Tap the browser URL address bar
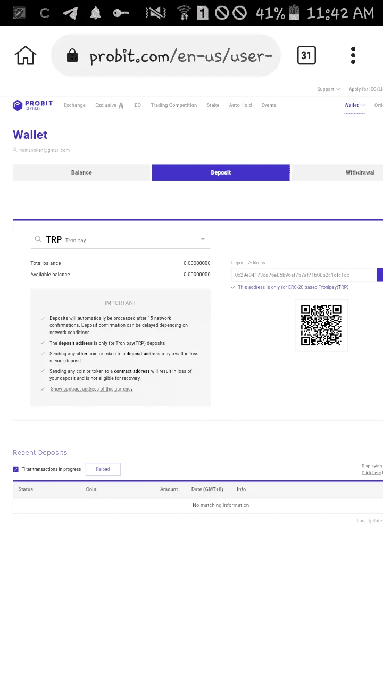The width and height of the screenshot is (383, 681). [x=166, y=55]
